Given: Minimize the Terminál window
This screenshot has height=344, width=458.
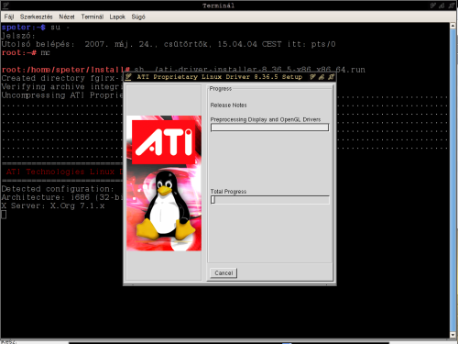Looking at the screenshot, I should click(x=433, y=6).
